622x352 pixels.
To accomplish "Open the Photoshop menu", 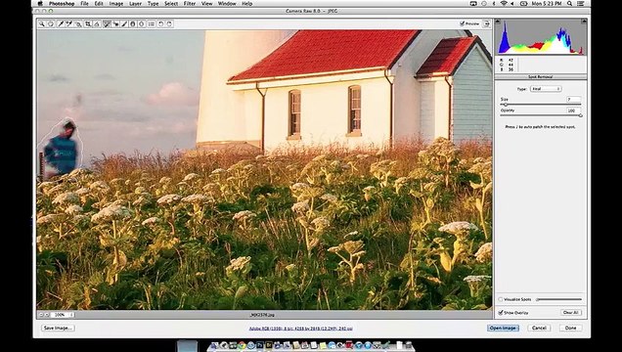I will click(x=62, y=4).
